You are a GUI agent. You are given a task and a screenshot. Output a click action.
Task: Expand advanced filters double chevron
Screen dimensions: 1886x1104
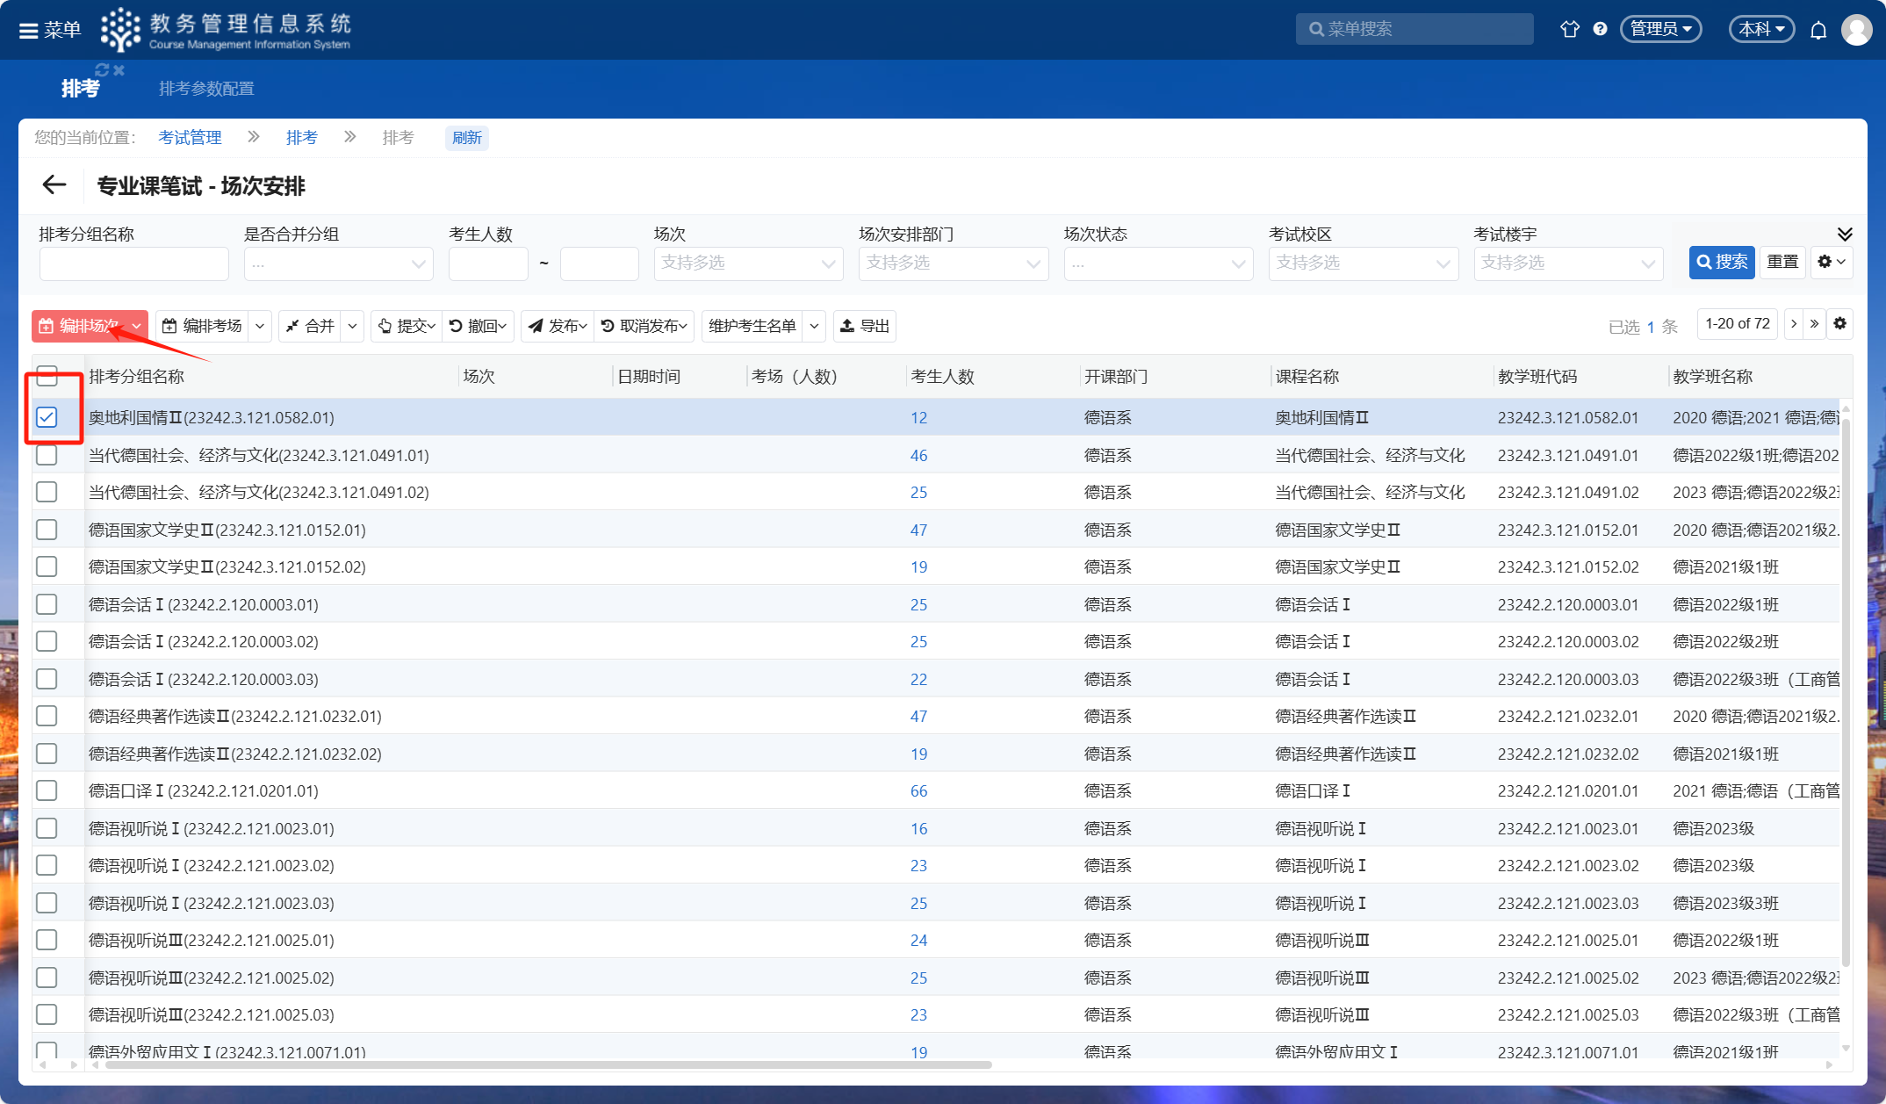click(x=1845, y=234)
